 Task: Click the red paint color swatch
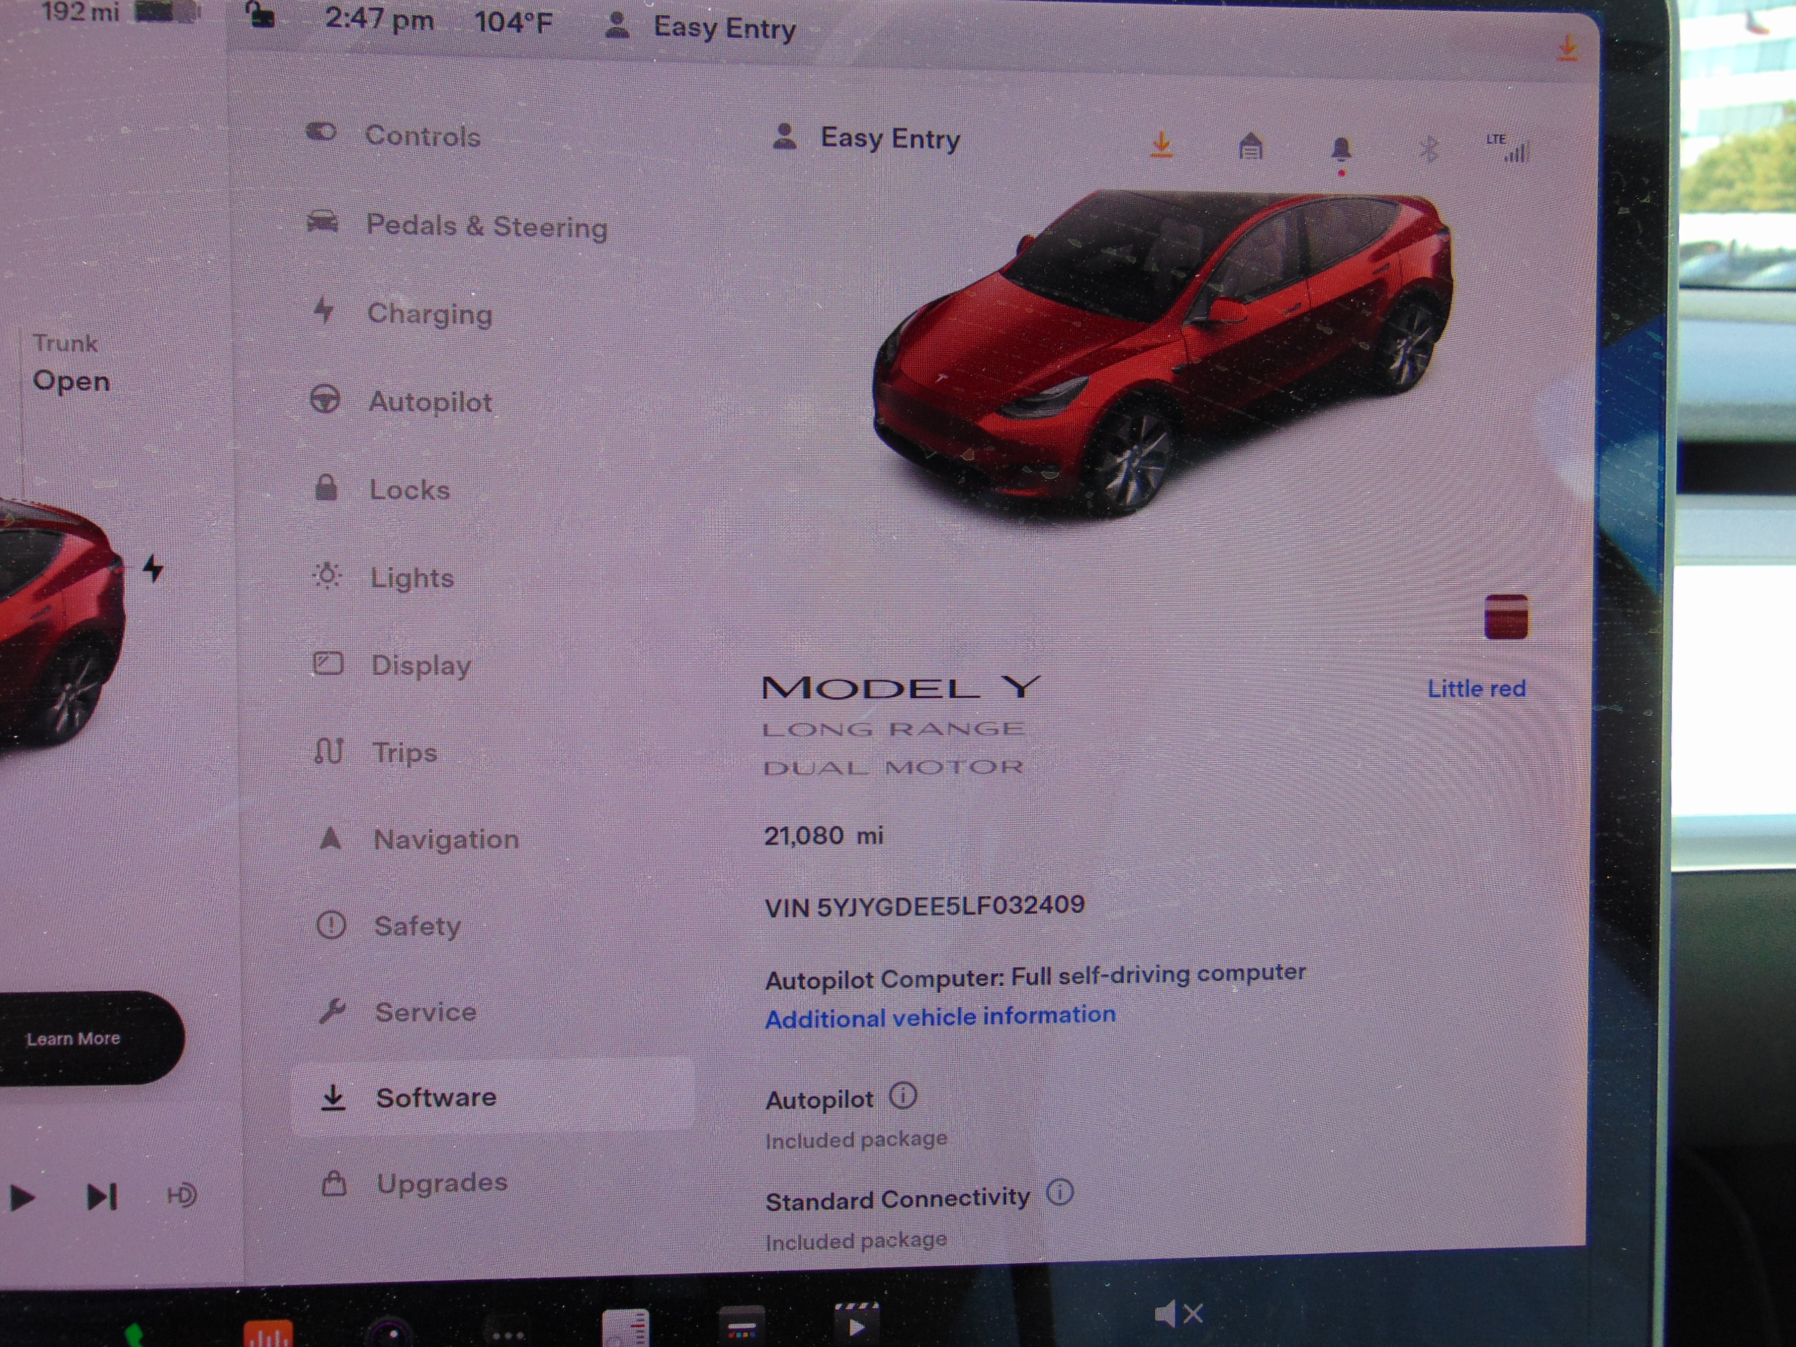[1505, 617]
